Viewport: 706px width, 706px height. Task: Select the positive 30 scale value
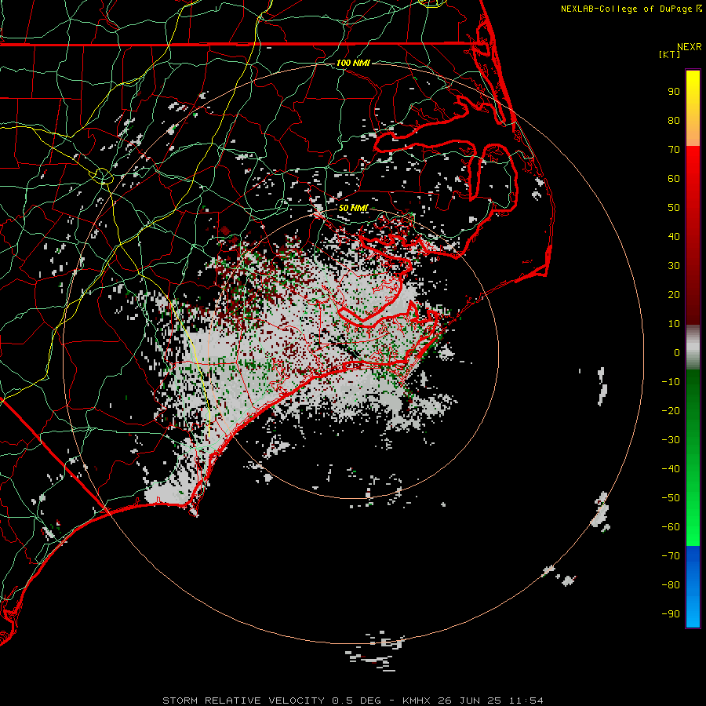coord(674,266)
